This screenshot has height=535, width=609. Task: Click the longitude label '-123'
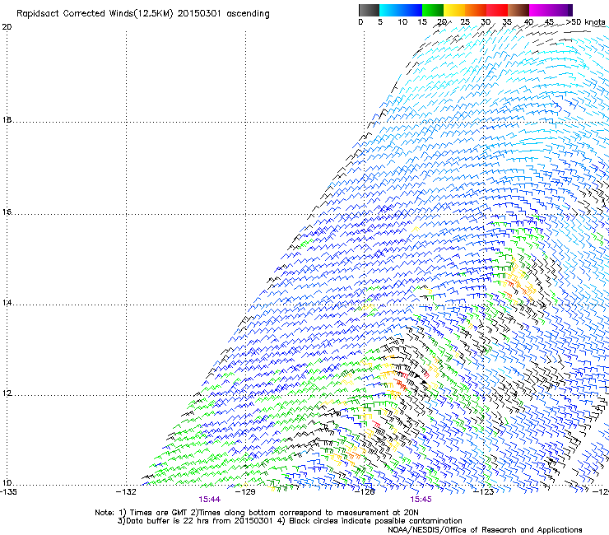[x=484, y=491]
